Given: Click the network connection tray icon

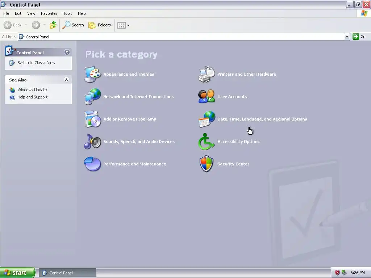Looking at the screenshot, I should click(x=344, y=273).
